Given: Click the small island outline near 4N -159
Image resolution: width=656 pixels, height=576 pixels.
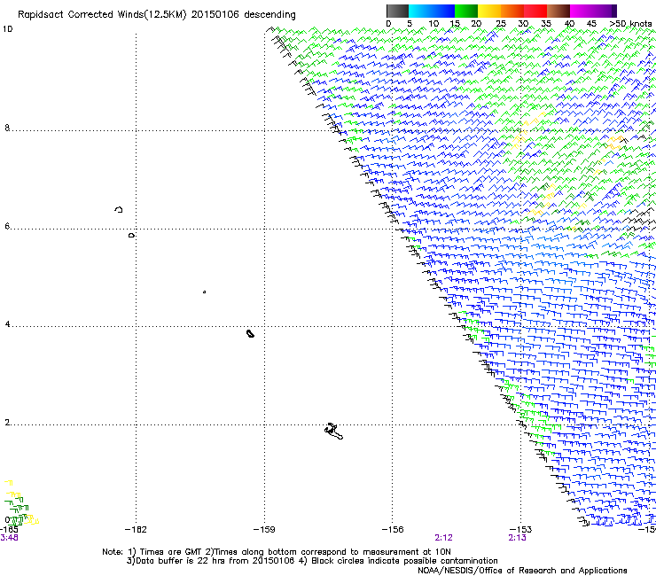Looking at the screenshot, I should [250, 333].
